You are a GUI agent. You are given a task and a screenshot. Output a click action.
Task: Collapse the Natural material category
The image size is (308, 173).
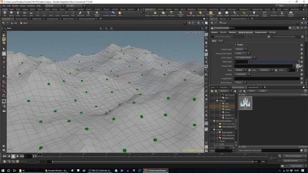(217, 101)
